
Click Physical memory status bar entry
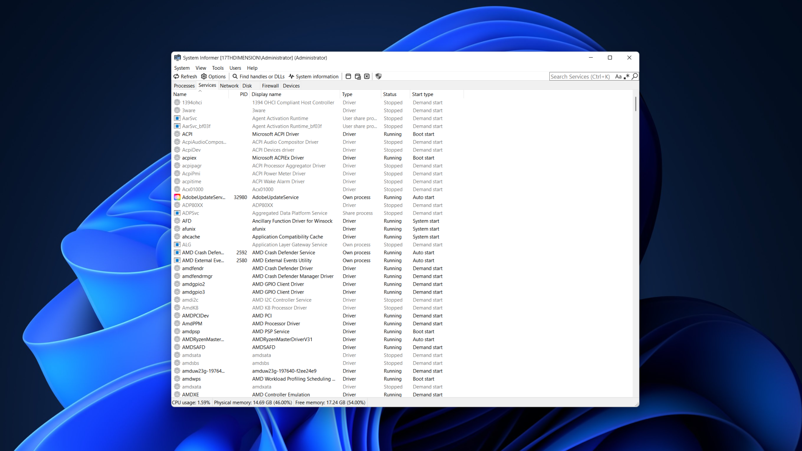coord(253,403)
